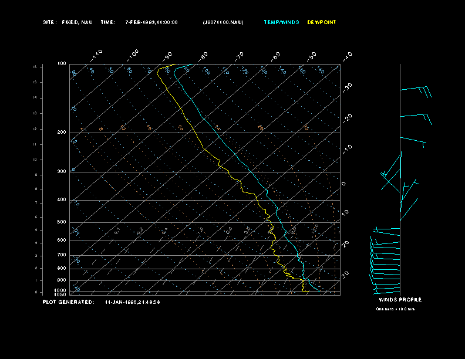
Task: Click the 100 pressure label at chart top
Action: tap(62, 63)
